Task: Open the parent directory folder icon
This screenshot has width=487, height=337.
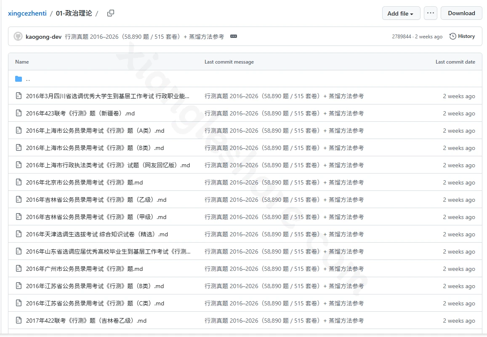Action: pyautogui.click(x=19, y=79)
